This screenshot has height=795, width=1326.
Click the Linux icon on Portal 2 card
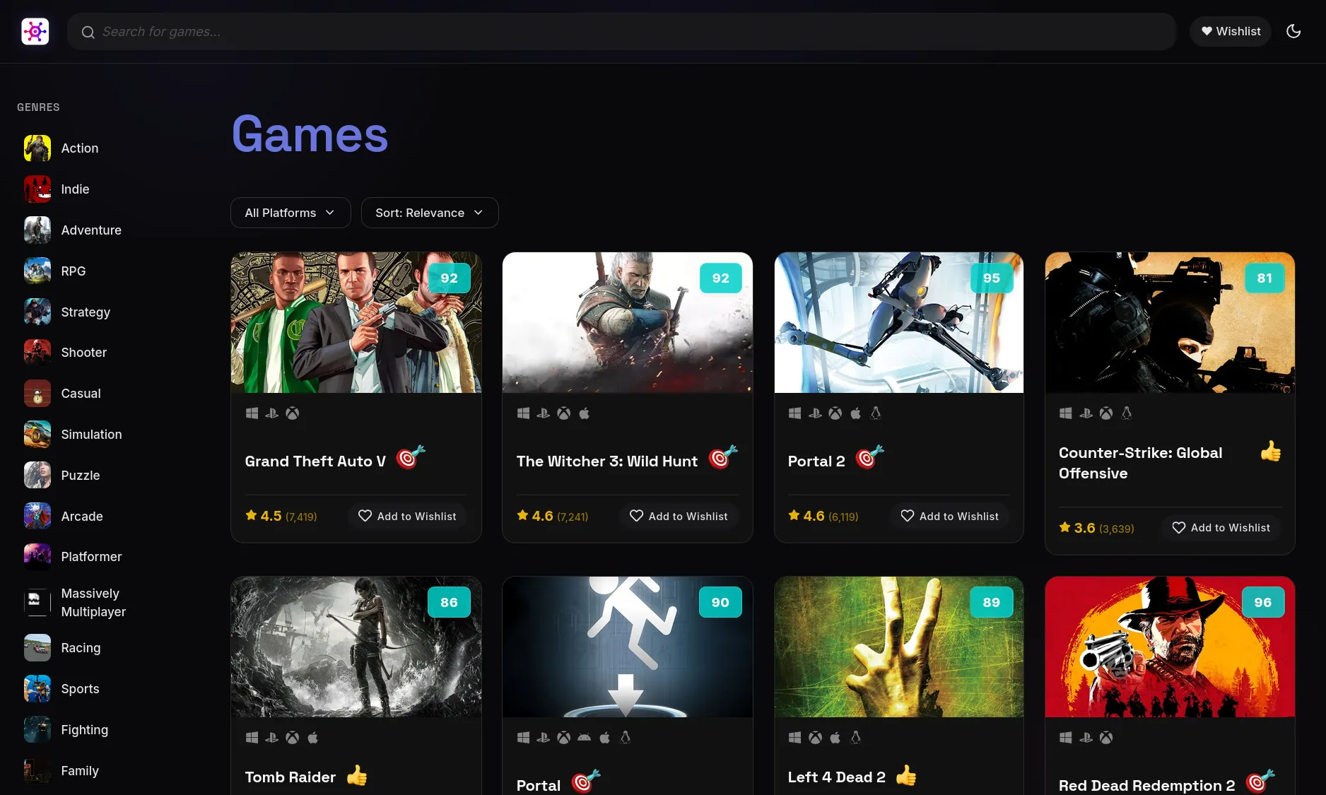pos(876,413)
